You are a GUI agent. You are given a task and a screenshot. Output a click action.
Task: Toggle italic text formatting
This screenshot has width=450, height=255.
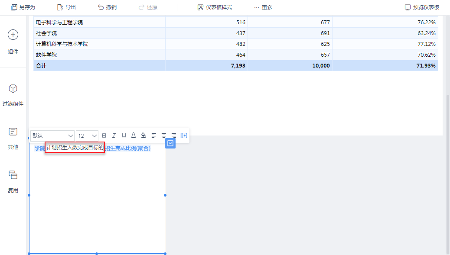click(x=114, y=136)
